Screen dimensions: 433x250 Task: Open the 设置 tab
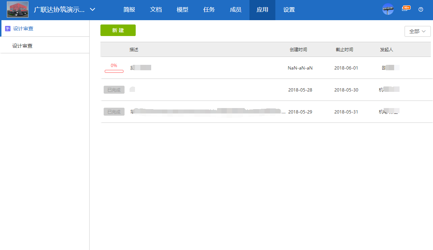tap(289, 10)
